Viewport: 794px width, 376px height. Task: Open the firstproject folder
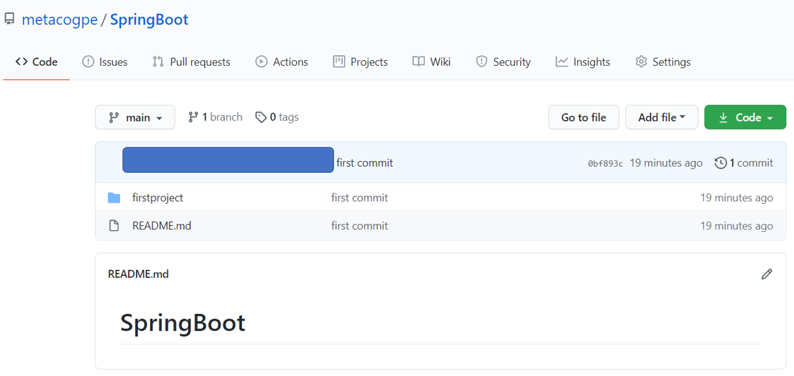158,198
